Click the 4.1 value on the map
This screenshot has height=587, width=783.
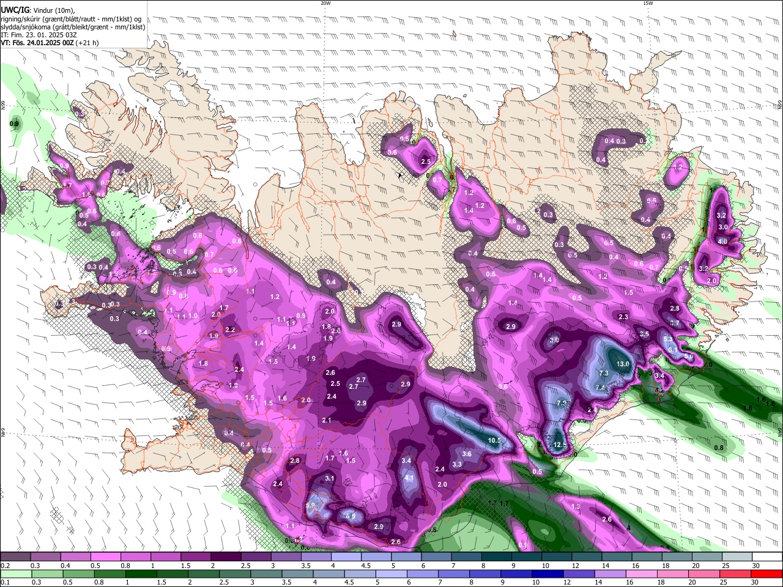click(409, 478)
